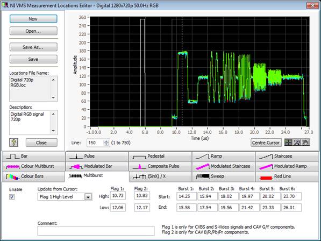Click the New button
The image size is (321, 241).
(33, 19)
